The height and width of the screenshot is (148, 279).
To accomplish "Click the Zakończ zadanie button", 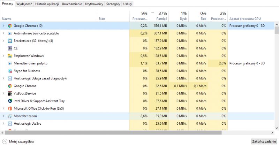I will pos(264,142).
